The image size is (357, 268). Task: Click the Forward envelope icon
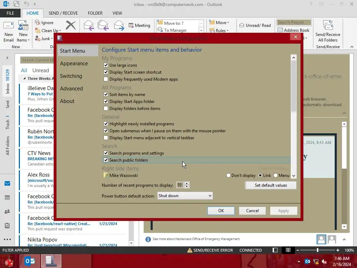[x=119, y=25]
